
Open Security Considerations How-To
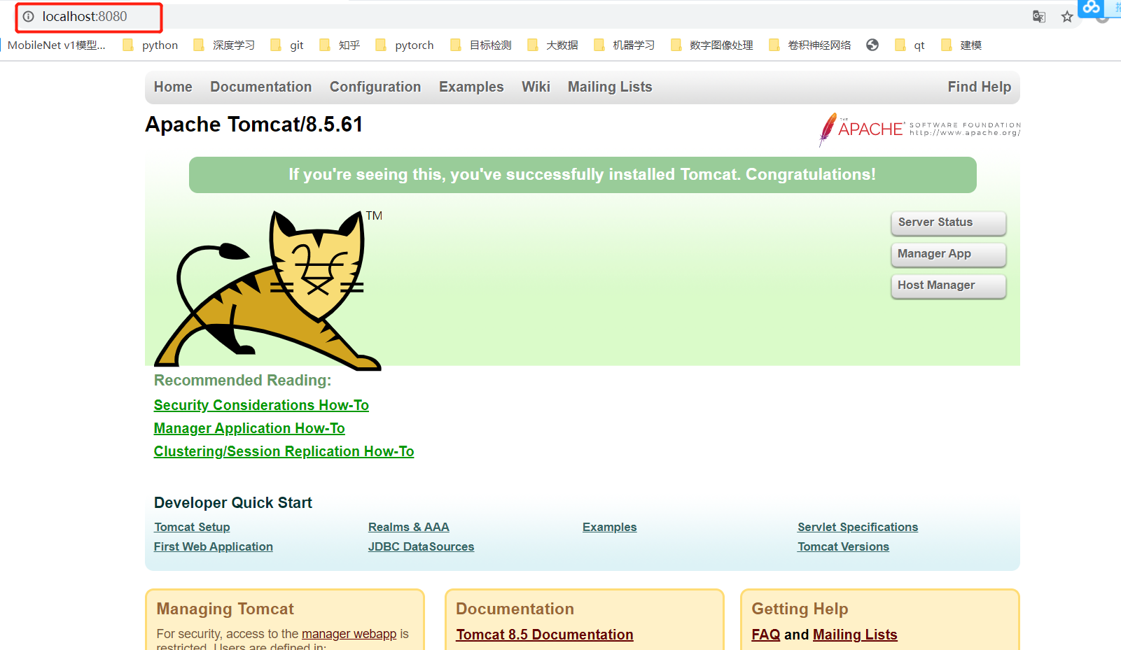(261, 404)
